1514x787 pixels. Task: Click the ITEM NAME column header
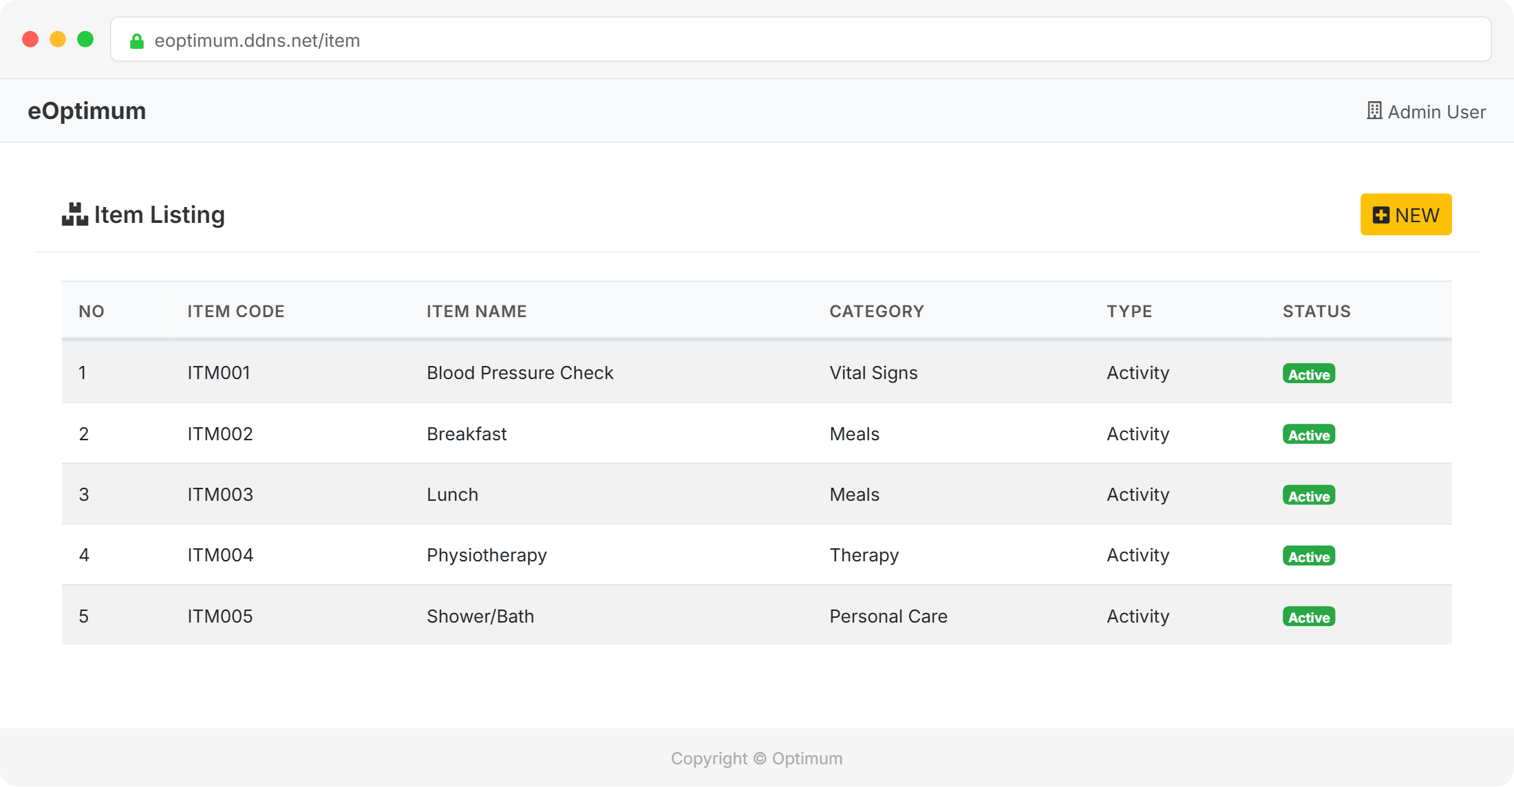click(476, 311)
